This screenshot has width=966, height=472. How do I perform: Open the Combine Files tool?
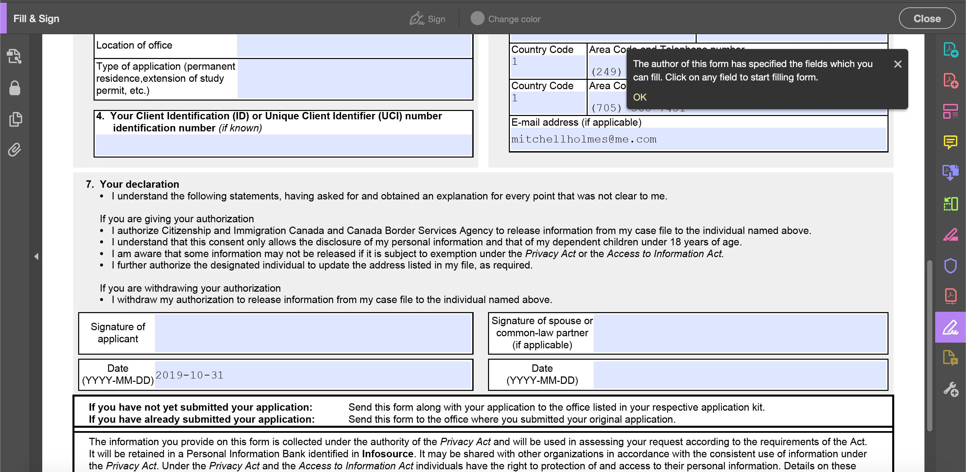coord(950,173)
